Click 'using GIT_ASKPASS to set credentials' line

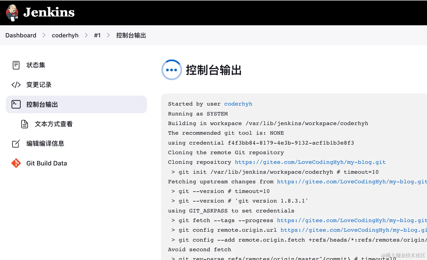point(231,211)
